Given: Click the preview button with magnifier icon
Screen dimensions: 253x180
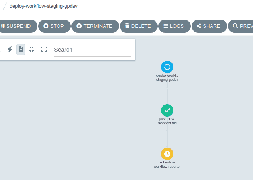Looking at the screenshot, I should (241, 26).
